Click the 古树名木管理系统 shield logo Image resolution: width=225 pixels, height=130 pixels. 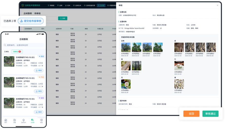pyautogui.click(x=23, y=5)
